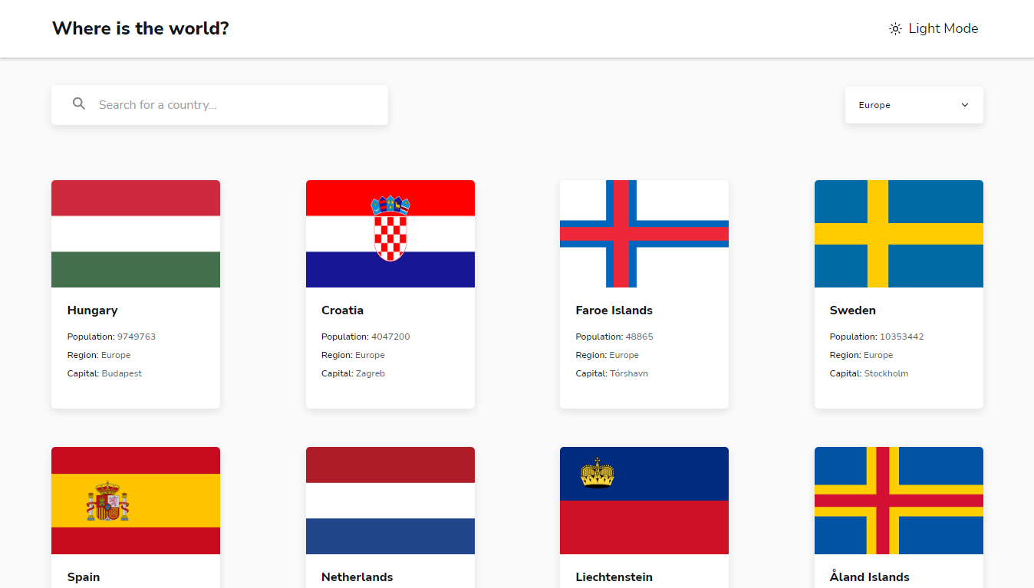
Task: Click the Sweden flag image
Action: [x=898, y=233]
